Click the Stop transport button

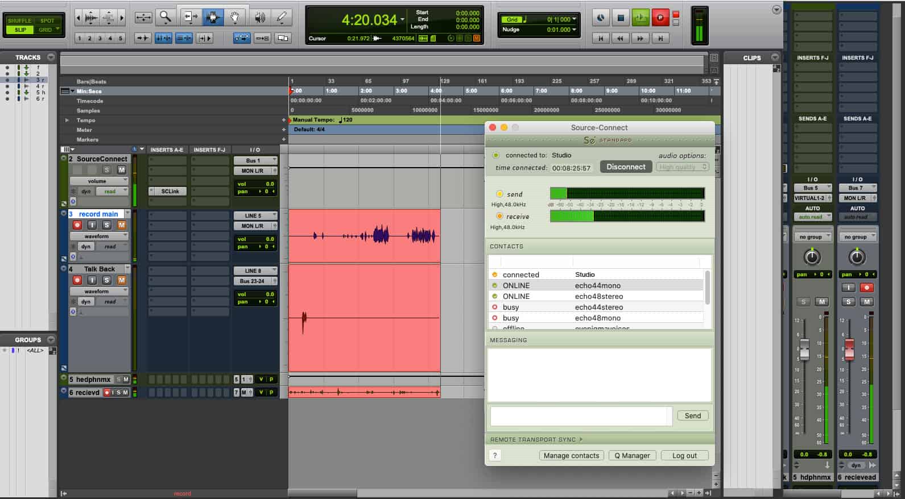point(621,18)
